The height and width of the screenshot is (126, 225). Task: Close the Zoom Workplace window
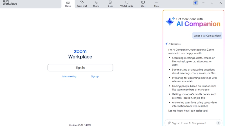(x=220, y=3)
